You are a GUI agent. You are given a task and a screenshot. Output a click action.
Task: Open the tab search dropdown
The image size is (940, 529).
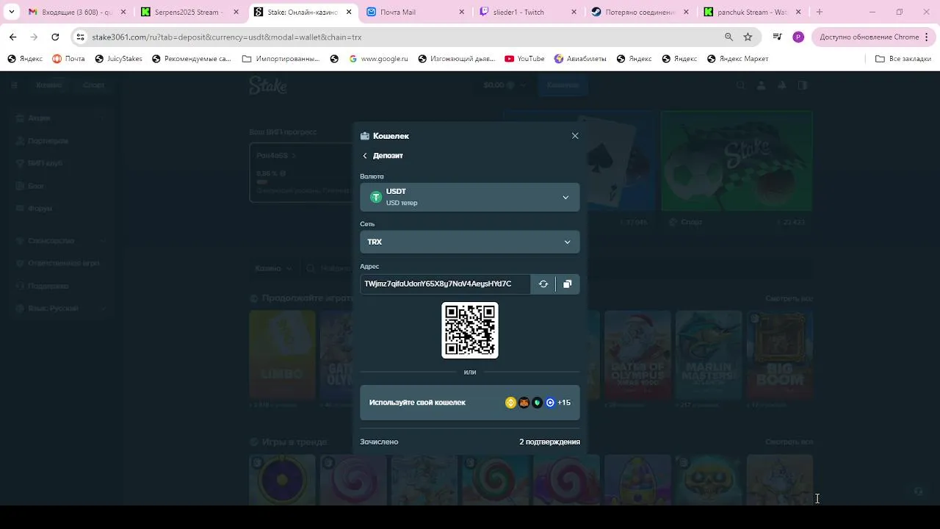tap(12, 12)
